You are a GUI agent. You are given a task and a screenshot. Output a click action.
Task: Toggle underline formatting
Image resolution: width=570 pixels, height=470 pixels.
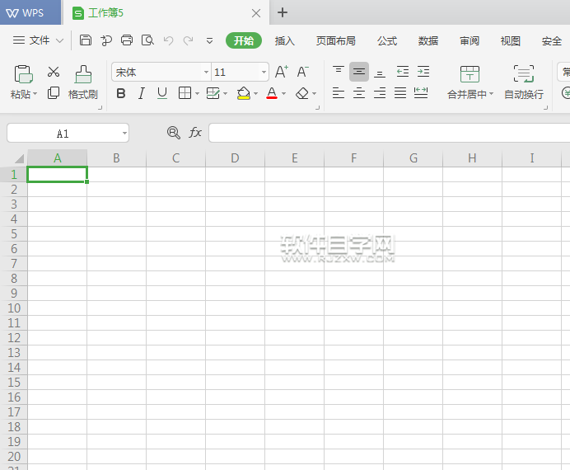(x=162, y=93)
